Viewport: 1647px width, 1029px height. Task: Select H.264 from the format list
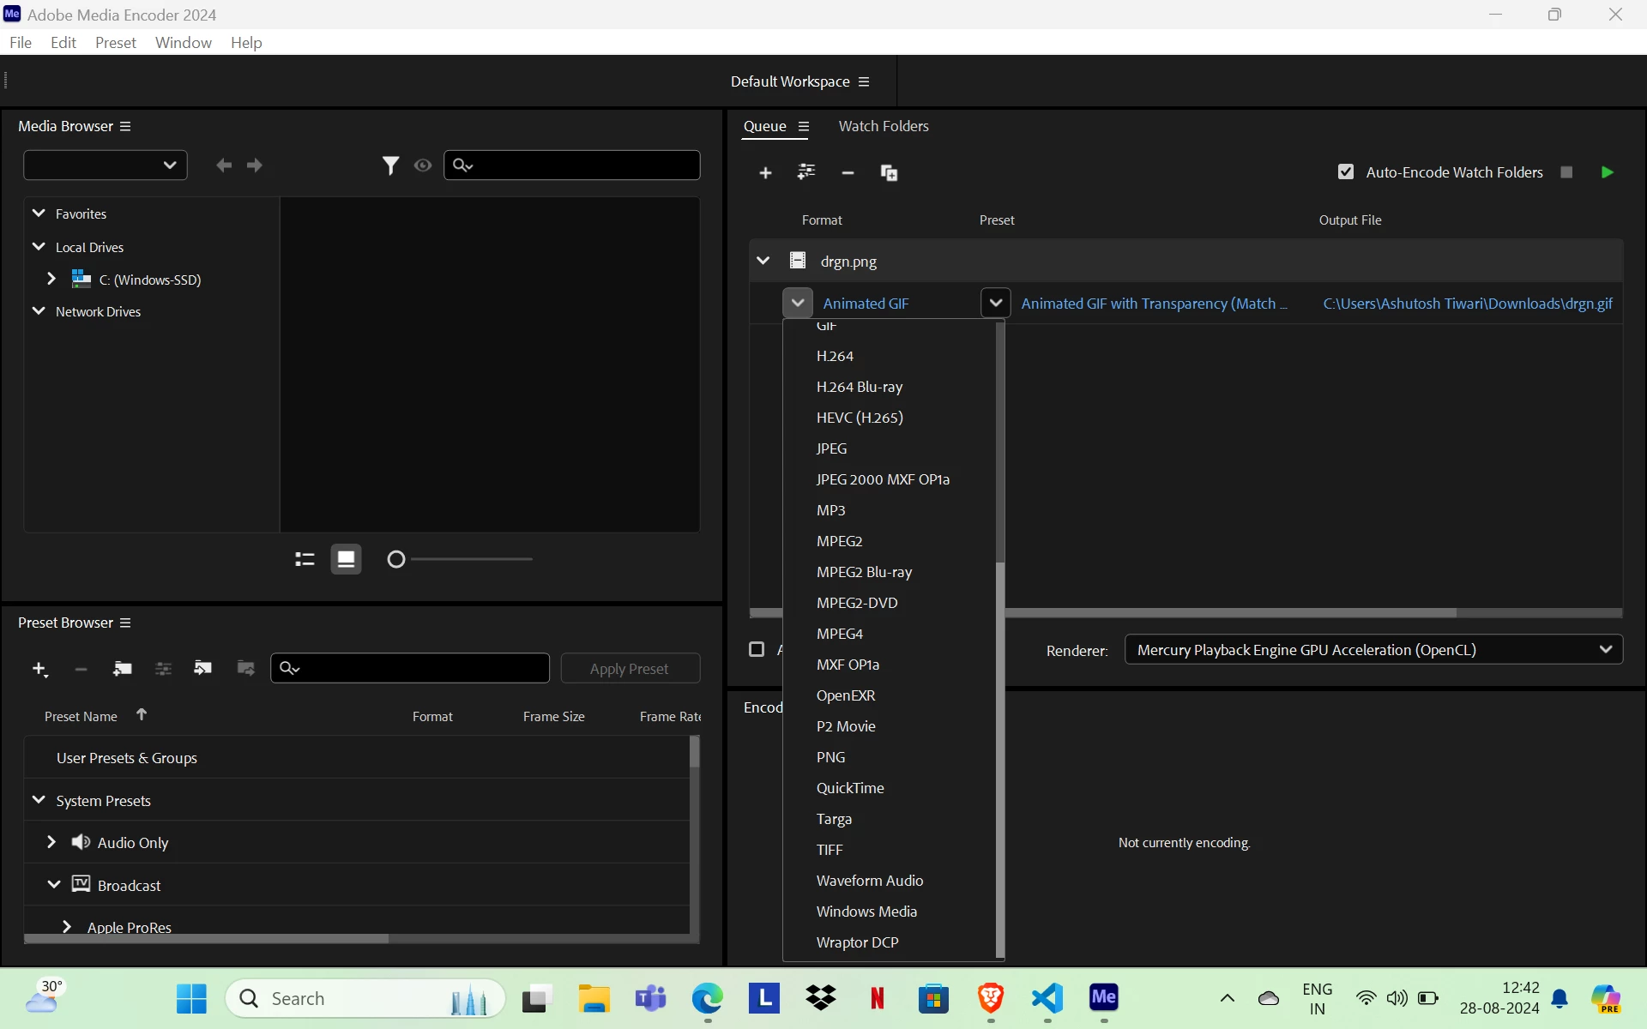point(835,356)
